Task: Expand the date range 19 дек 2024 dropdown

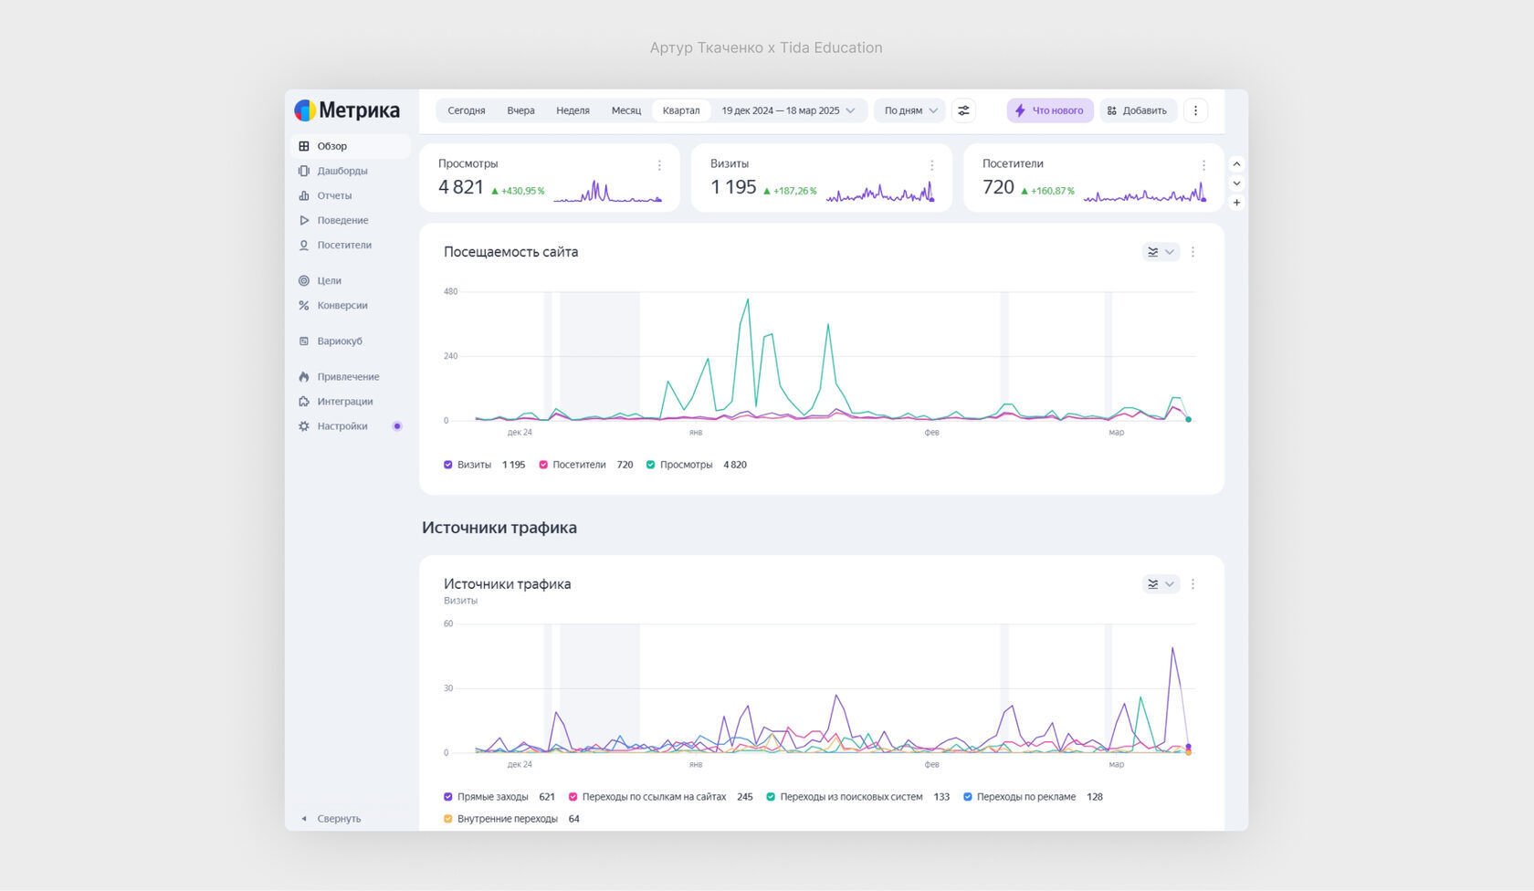Action: coord(787,110)
